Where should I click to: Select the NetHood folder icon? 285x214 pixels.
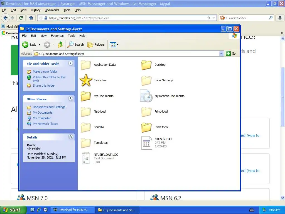tap(86, 111)
